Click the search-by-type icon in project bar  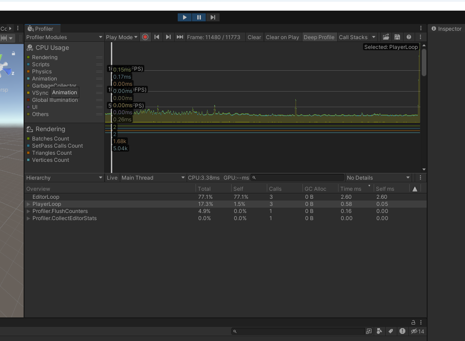379,331
